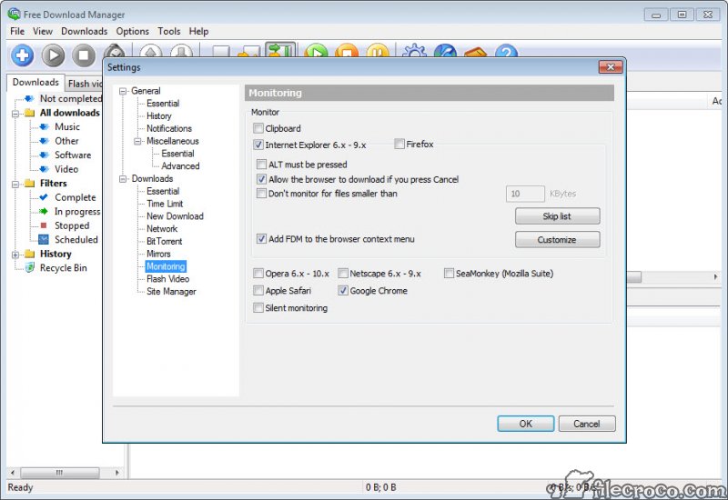Click the gray Stop download square icon

pyautogui.click(x=84, y=55)
